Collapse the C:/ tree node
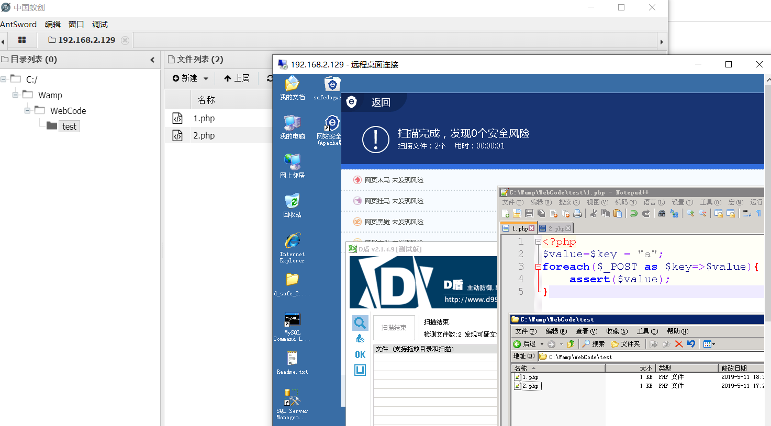 click(x=4, y=79)
